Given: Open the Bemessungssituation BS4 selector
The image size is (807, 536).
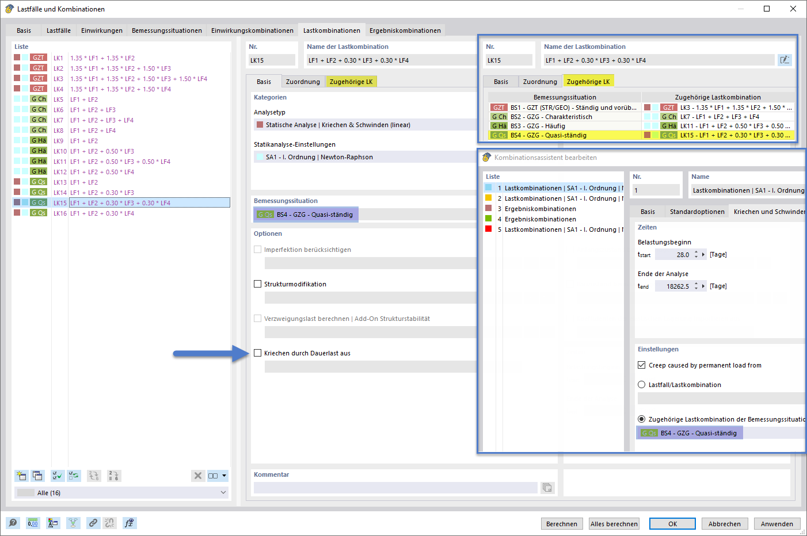Looking at the screenshot, I should pyautogui.click(x=305, y=214).
